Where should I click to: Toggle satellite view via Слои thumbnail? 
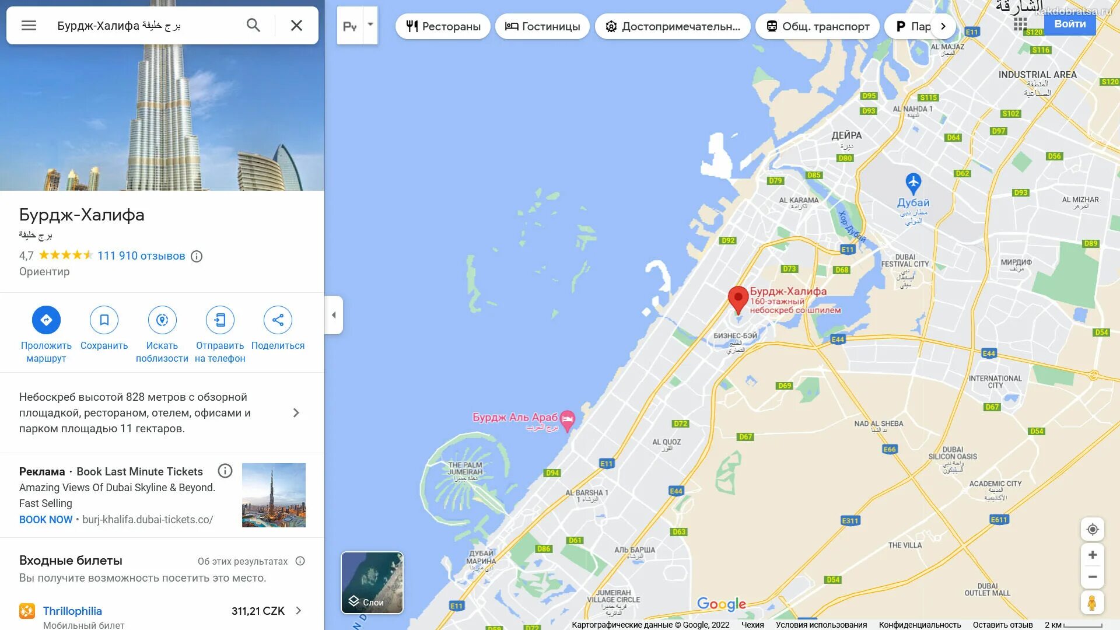click(372, 583)
